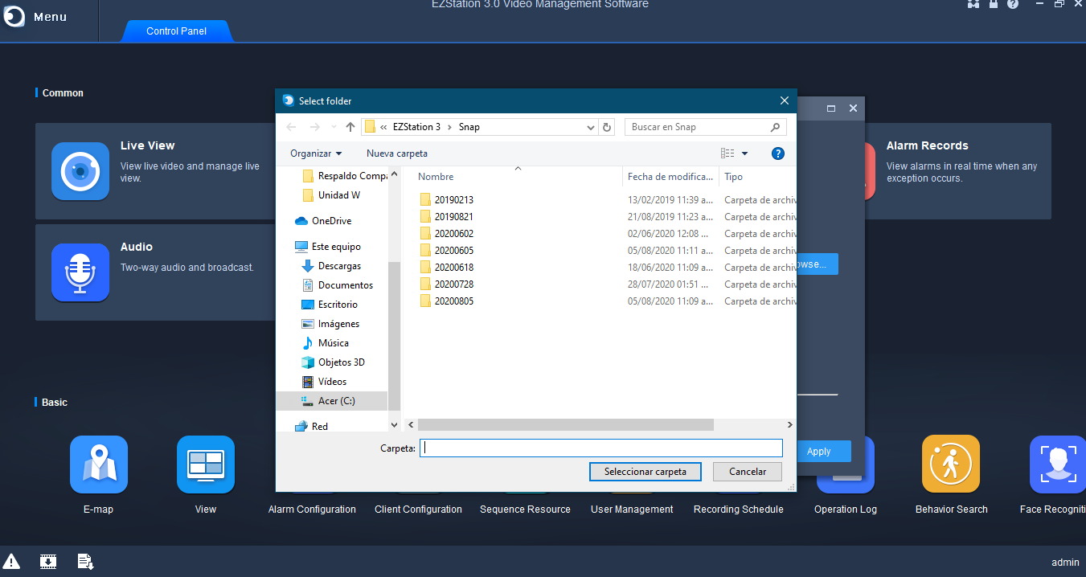This screenshot has width=1086, height=577.
Task: Click the scroll-down arrow of navigation pane
Action: (394, 424)
